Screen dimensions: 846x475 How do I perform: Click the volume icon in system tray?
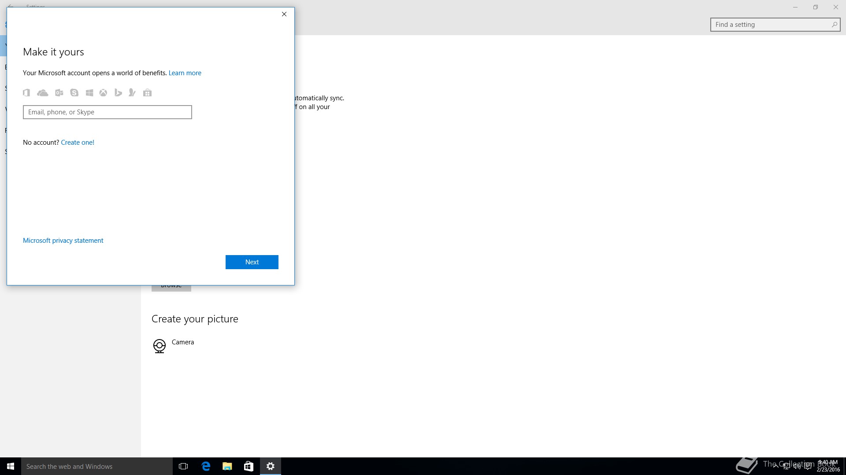click(797, 467)
